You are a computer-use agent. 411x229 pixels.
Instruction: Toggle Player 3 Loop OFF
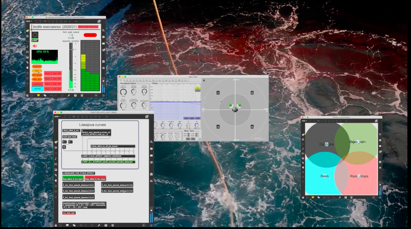52,84
